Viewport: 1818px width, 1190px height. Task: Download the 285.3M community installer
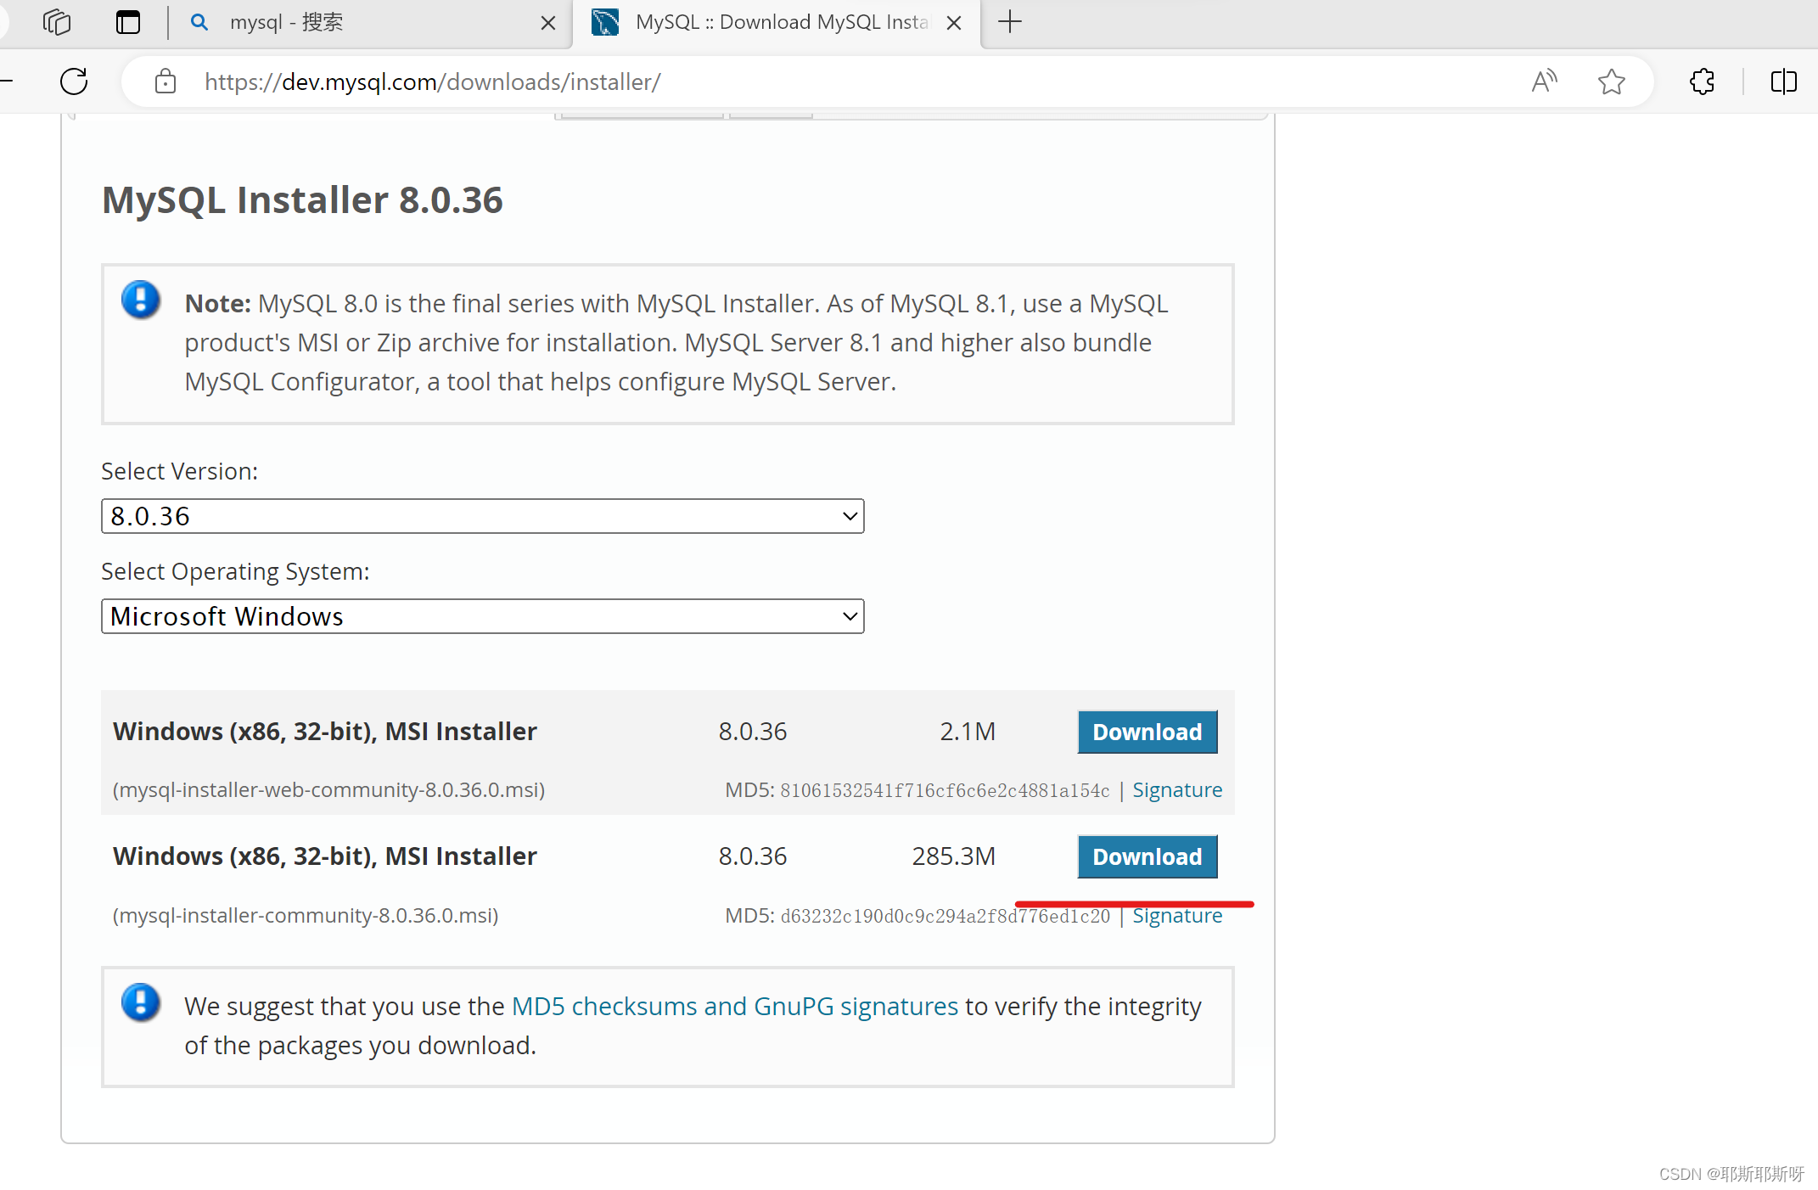1147,856
